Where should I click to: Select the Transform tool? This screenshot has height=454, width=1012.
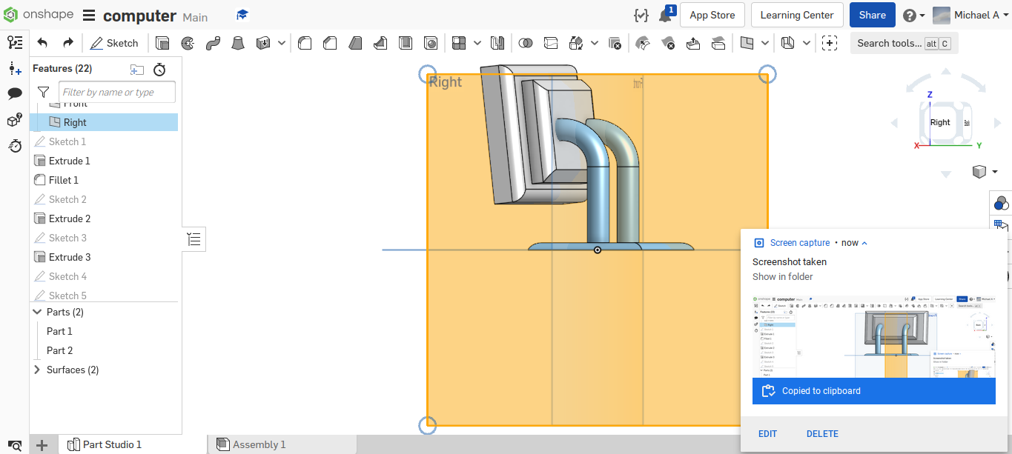576,43
